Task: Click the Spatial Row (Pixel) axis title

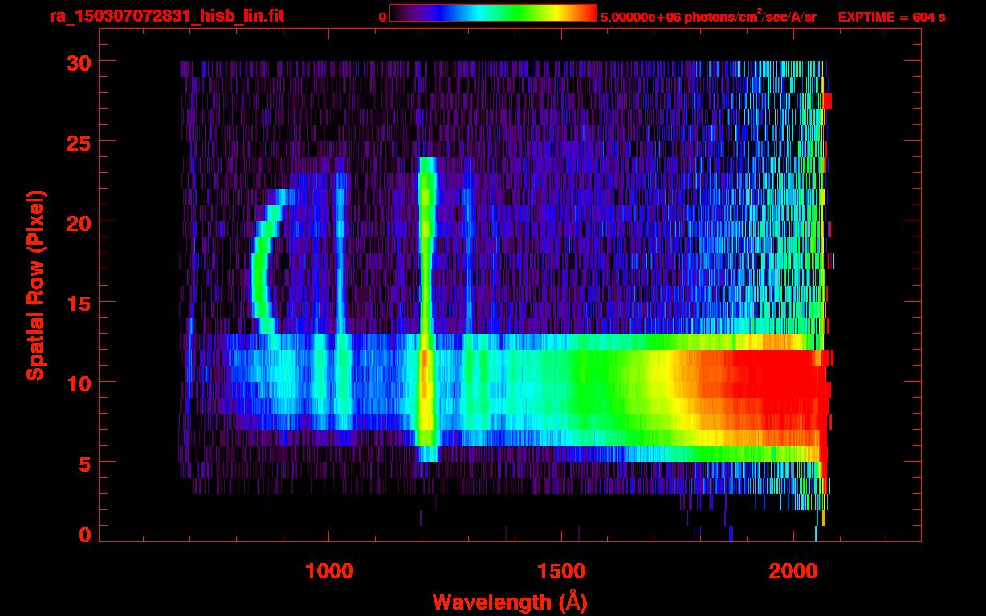Action: (x=35, y=286)
